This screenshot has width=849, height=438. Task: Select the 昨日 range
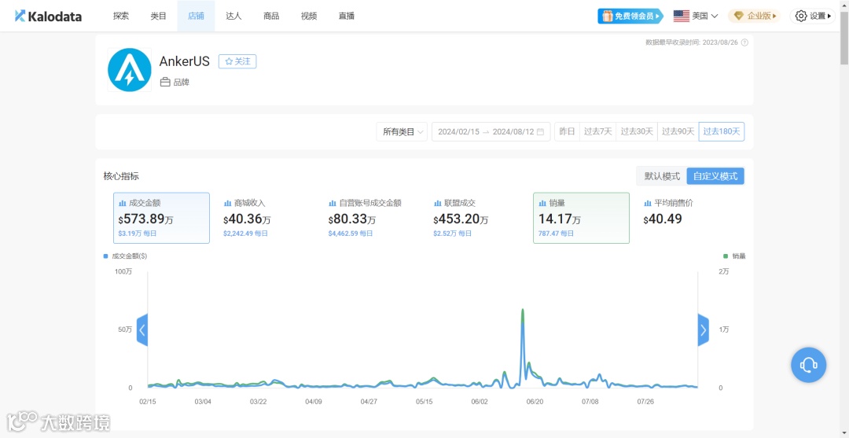pos(567,131)
